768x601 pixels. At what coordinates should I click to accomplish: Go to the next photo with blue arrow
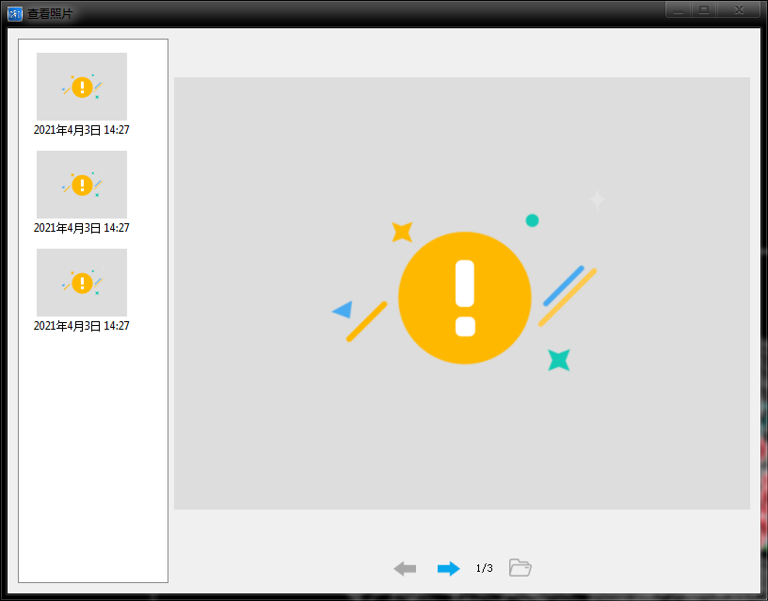[448, 569]
